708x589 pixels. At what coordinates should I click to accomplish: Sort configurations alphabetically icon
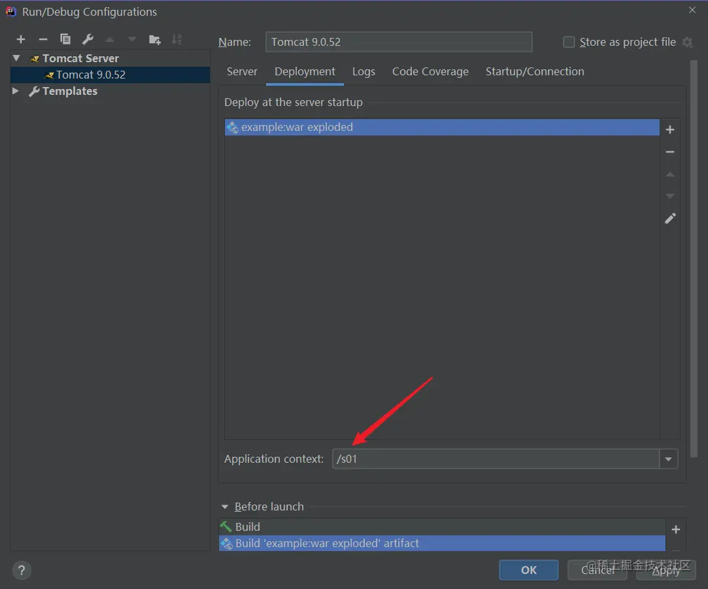coord(177,40)
